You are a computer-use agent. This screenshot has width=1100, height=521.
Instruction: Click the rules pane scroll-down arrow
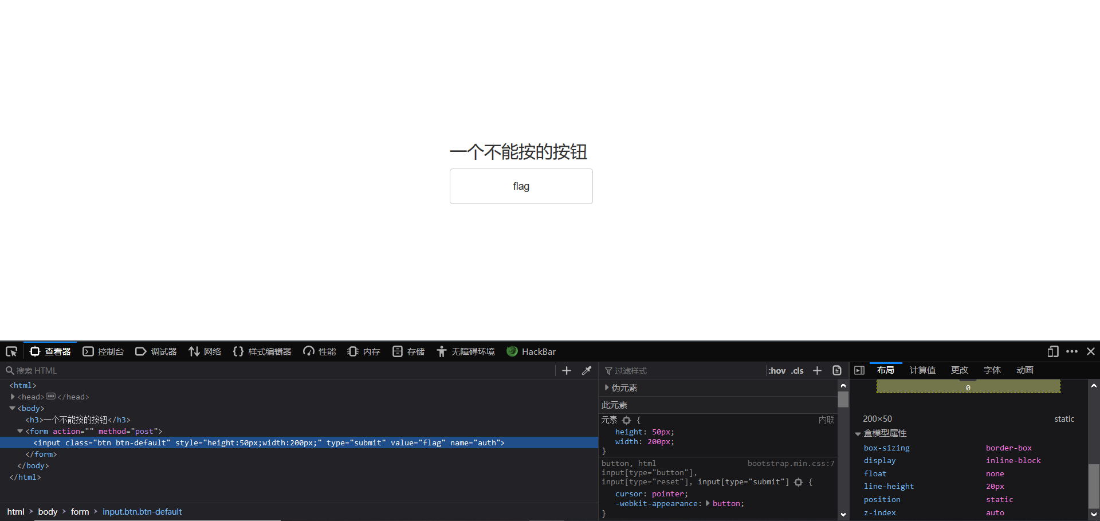843,514
